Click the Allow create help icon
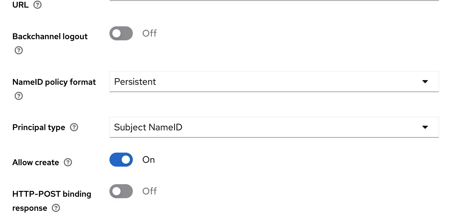 (68, 162)
